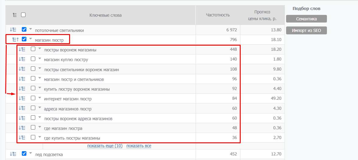Image resolution: width=358 pixels, height=160 pixels.
Task: Click tree icon beside люстры воронеж магазины
Action: [22, 49]
